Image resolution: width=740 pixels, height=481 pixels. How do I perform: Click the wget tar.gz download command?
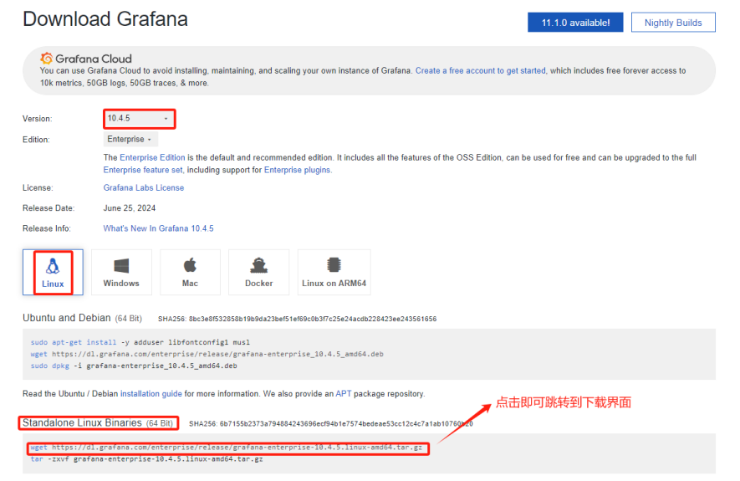coord(227,448)
